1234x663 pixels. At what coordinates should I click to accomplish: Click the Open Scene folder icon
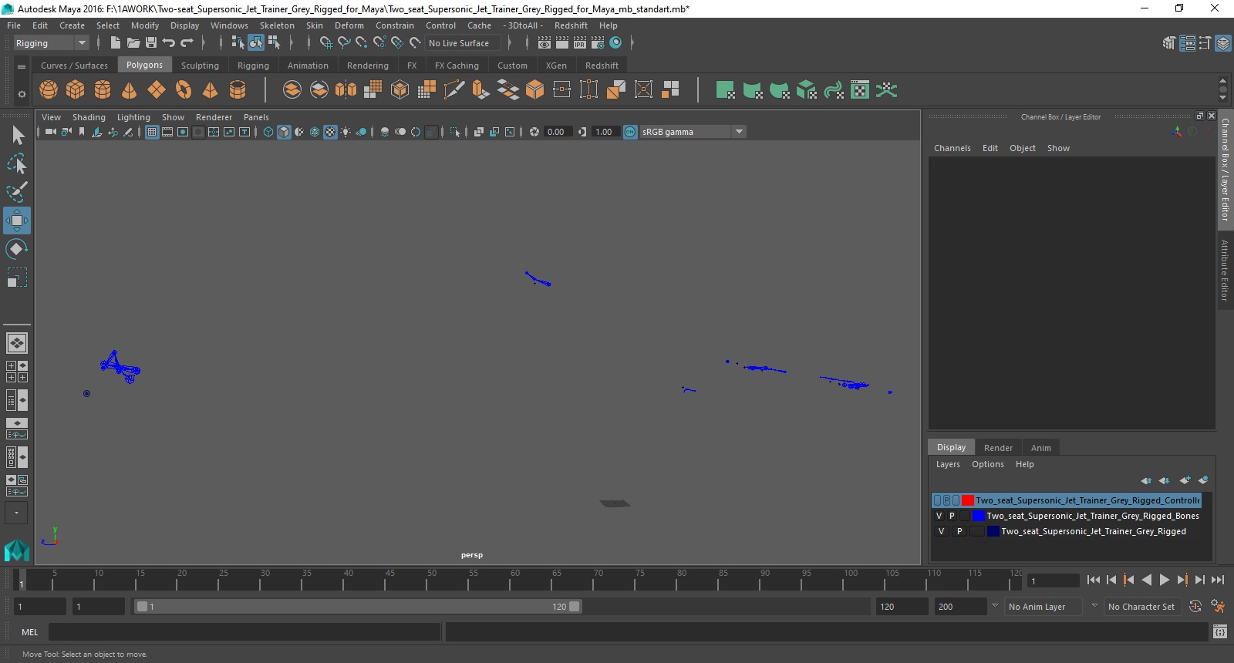click(133, 43)
